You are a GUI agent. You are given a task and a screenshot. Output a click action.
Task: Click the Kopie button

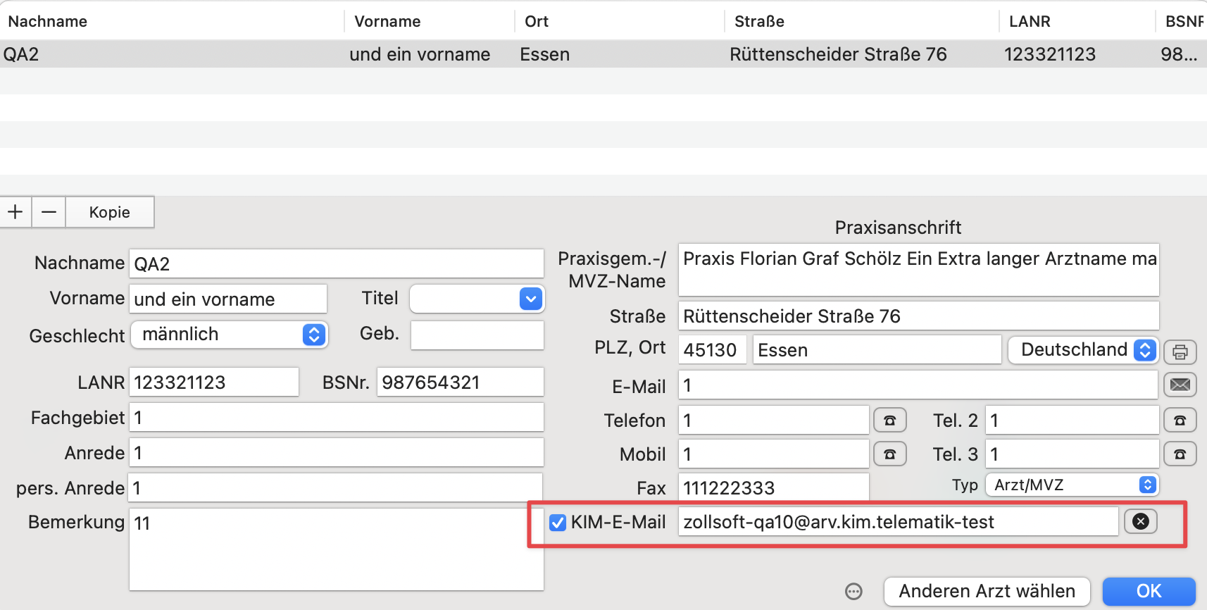[x=109, y=212]
